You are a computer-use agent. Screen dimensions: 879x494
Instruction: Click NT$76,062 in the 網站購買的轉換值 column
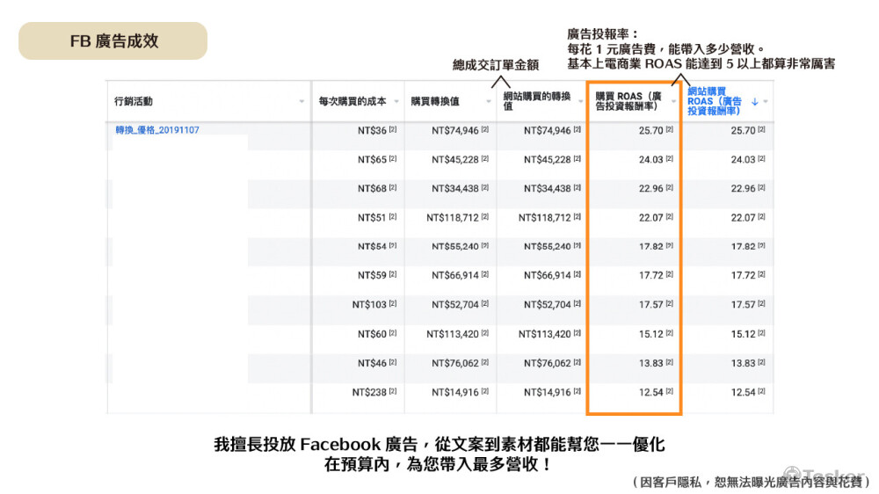[x=547, y=363]
